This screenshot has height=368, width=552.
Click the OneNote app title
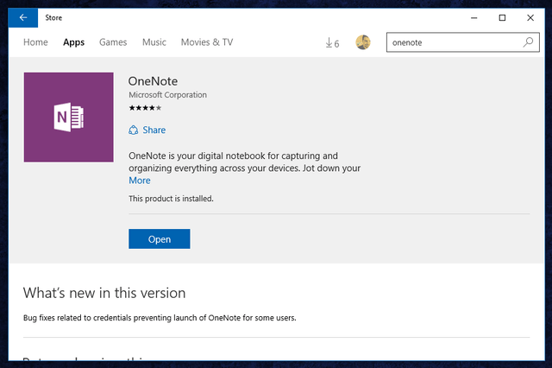(153, 81)
